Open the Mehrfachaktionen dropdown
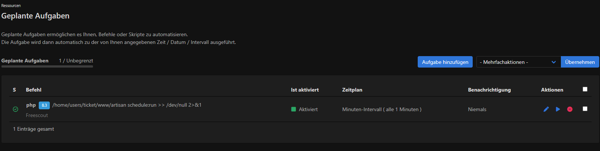The width and height of the screenshot is (600, 151). point(518,62)
